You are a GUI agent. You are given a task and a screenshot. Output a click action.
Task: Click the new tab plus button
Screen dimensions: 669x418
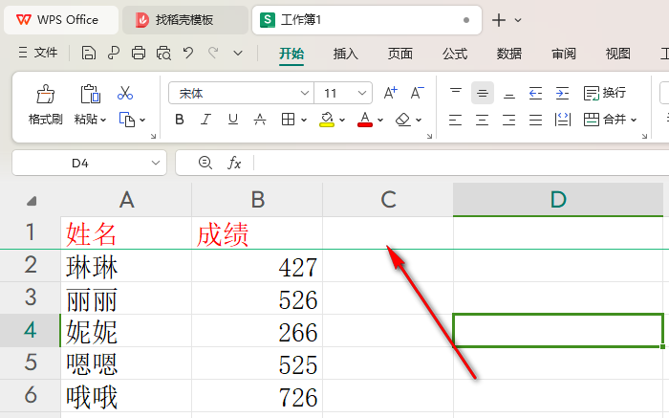pyautogui.click(x=498, y=20)
